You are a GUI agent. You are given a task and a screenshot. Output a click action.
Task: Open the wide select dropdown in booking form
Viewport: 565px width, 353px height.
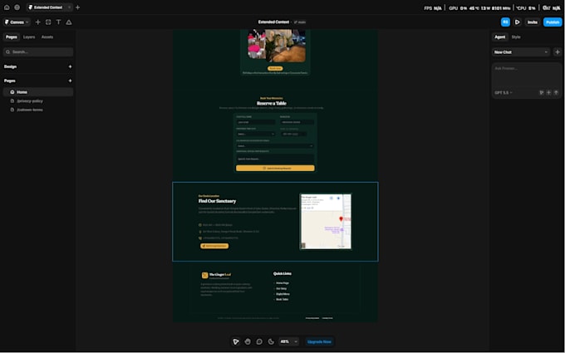coord(275,146)
